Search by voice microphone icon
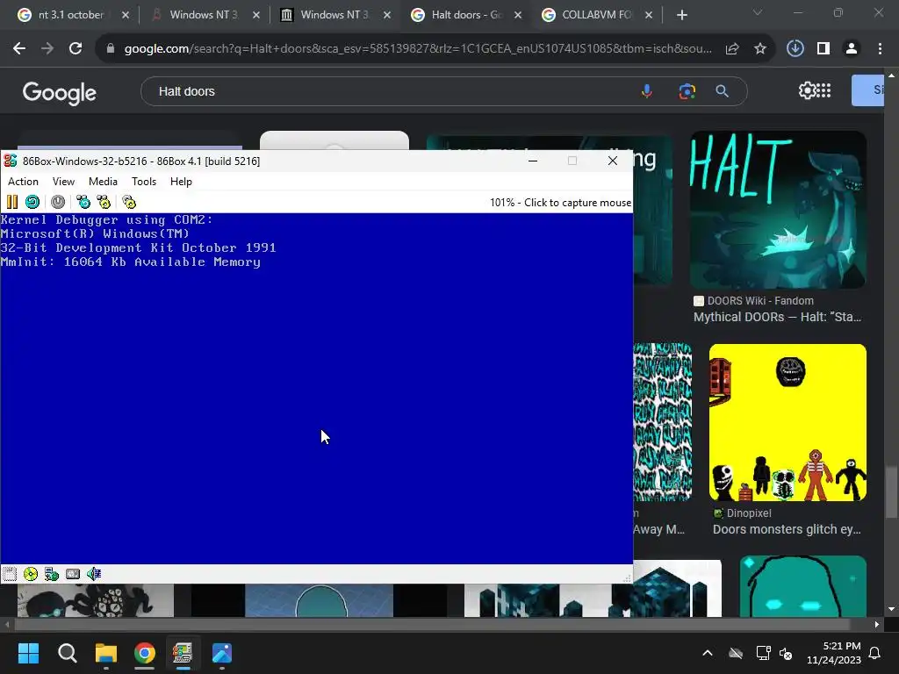The image size is (899, 674). pos(647,91)
